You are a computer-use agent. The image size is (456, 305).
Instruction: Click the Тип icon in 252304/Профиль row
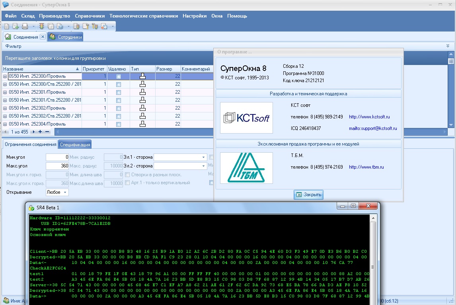[x=142, y=124]
